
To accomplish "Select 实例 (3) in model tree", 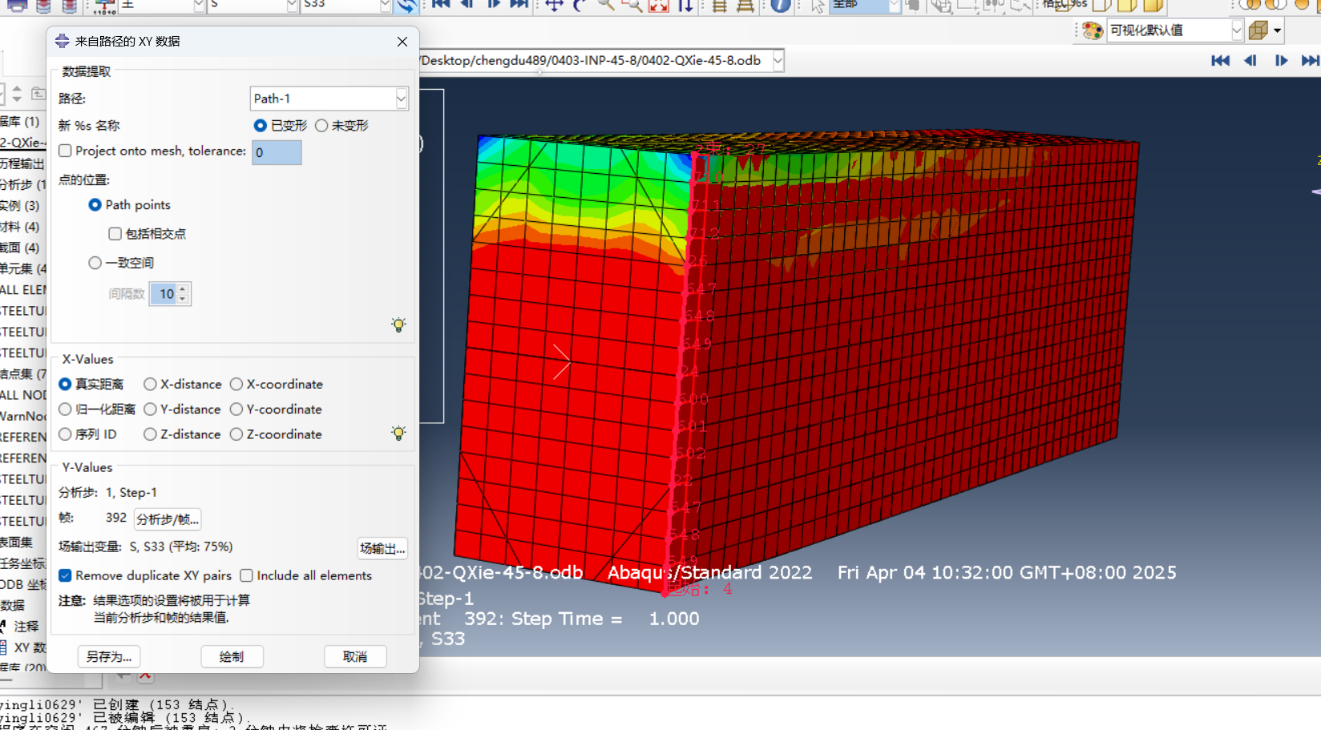I will pyautogui.click(x=19, y=206).
